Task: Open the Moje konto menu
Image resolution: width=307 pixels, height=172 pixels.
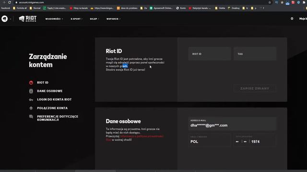Action: click(x=303, y=19)
